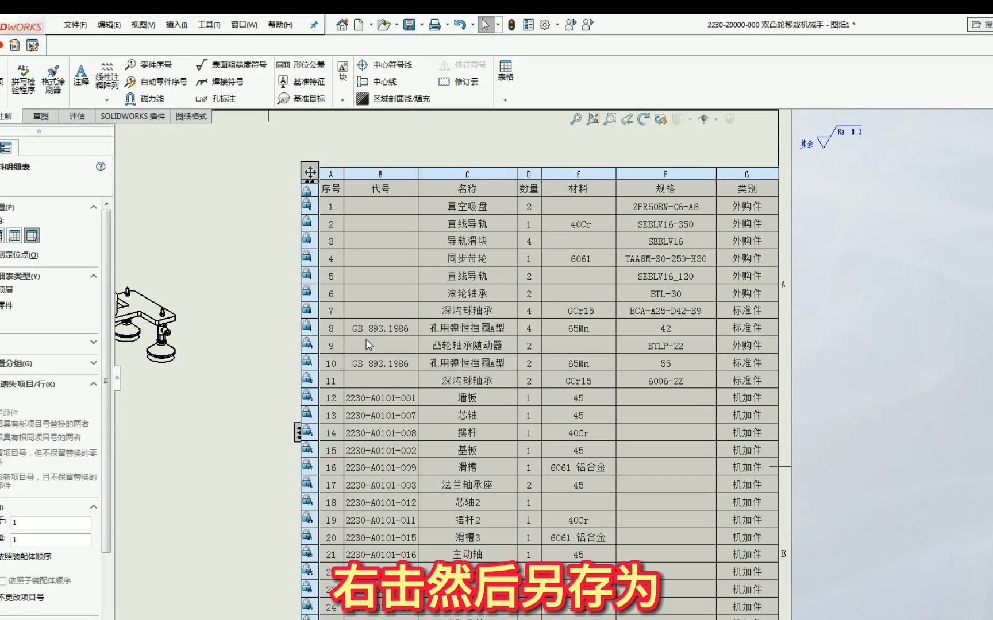Click the start item number input field

tap(51, 522)
